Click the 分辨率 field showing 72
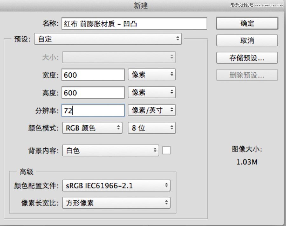Image resolution: width=286 pixels, height=226 pixels. pos(93,110)
